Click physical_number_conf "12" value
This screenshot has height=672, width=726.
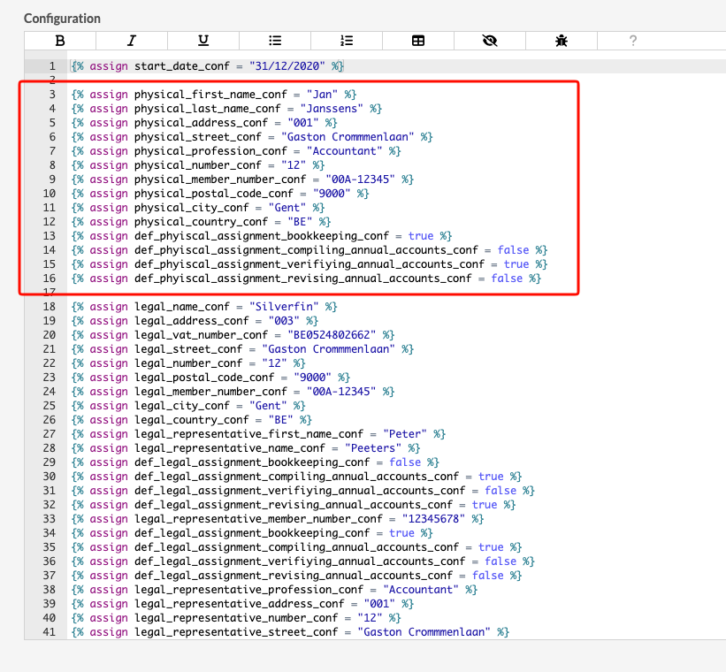click(x=294, y=164)
